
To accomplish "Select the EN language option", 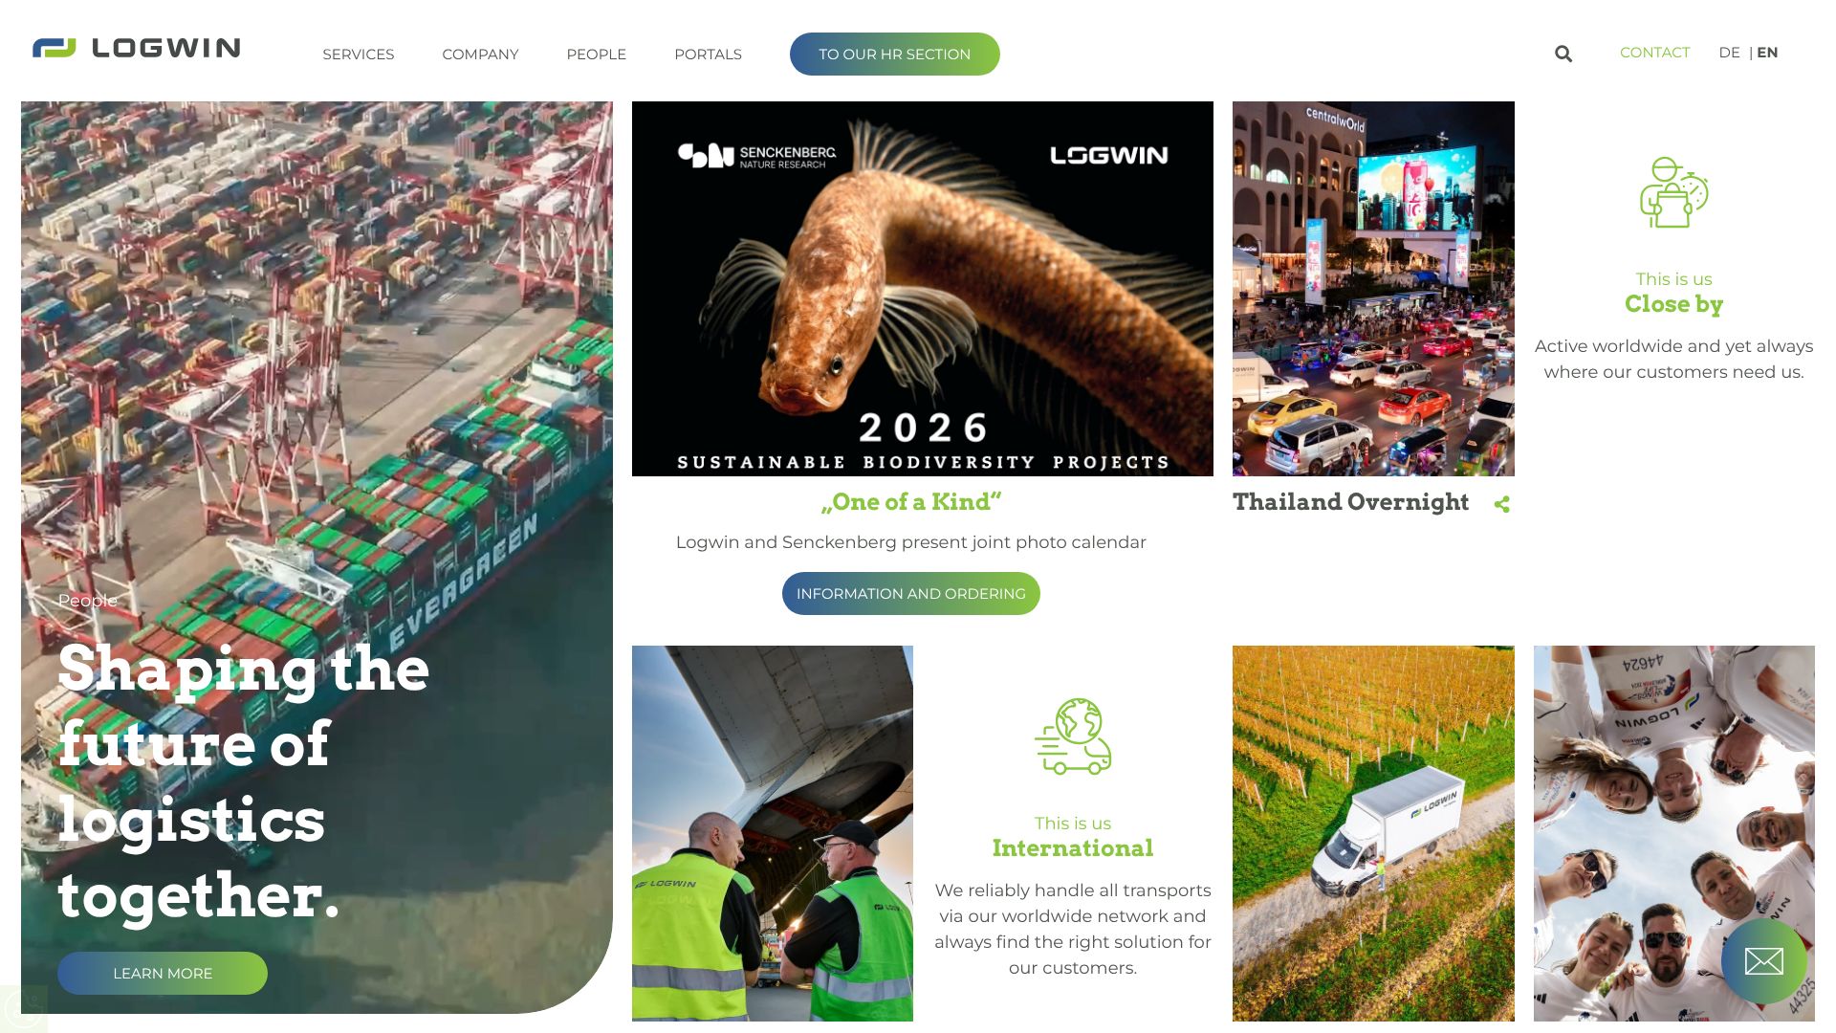I will 1767,53.
